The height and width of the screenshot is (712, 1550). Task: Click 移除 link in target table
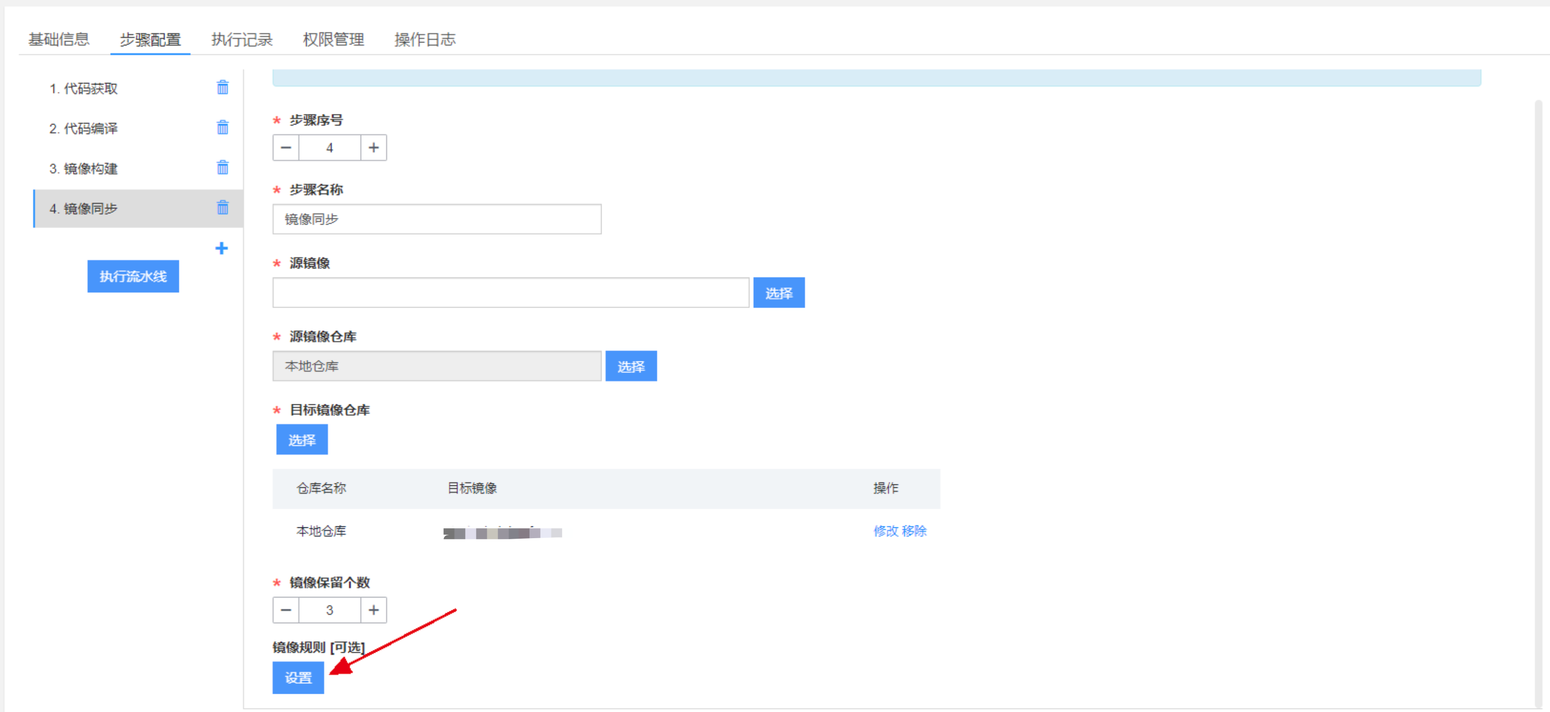914,531
